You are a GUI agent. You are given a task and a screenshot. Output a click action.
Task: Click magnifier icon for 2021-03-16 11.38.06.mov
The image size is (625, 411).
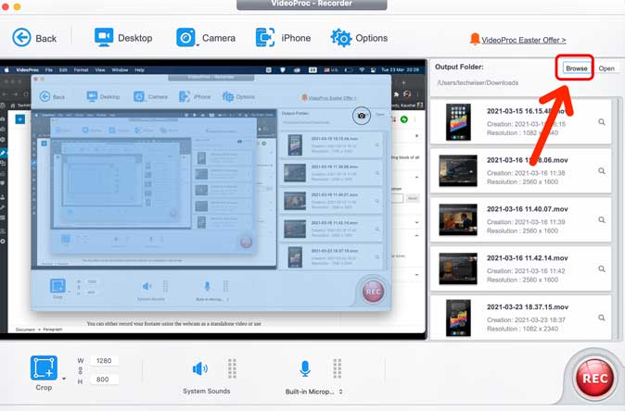click(x=602, y=171)
